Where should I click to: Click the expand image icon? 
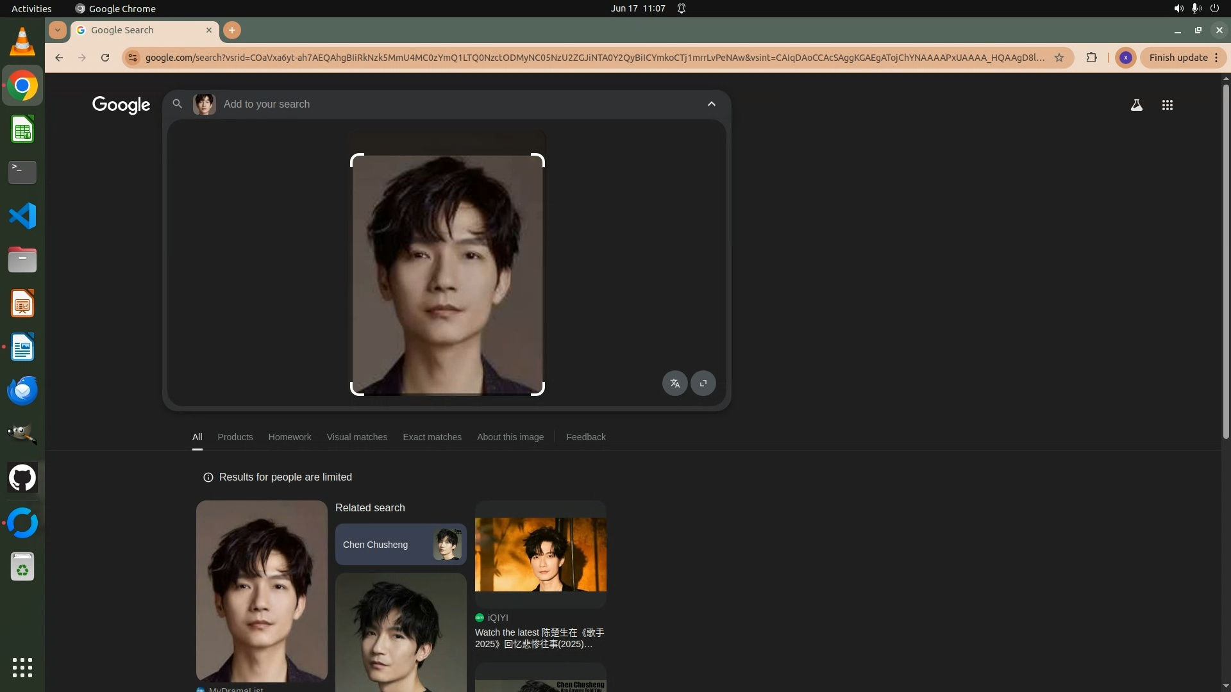703,383
